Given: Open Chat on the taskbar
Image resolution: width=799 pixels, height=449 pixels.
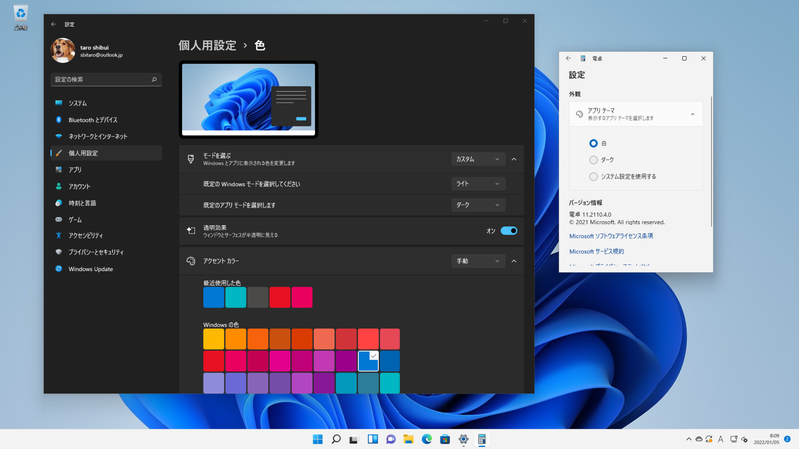Looking at the screenshot, I should click(x=391, y=439).
